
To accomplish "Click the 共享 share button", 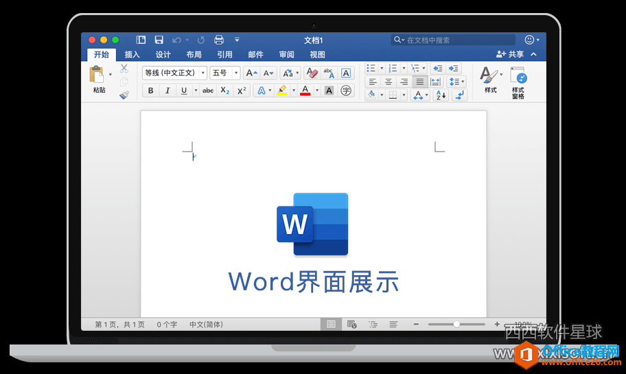I will [x=511, y=54].
